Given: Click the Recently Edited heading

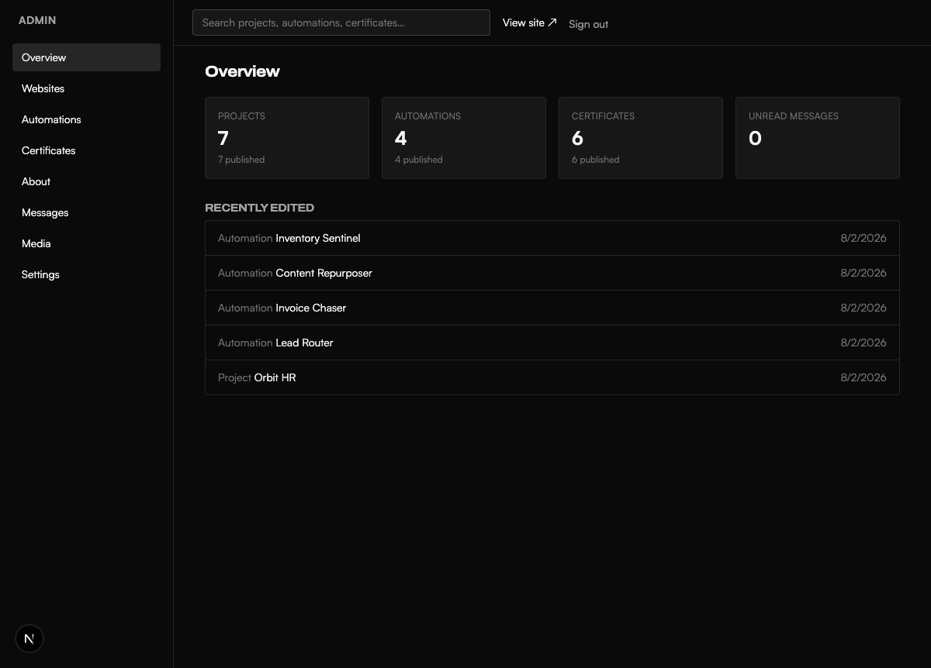Looking at the screenshot, I should pyautogui.click(x=259, y=208).
